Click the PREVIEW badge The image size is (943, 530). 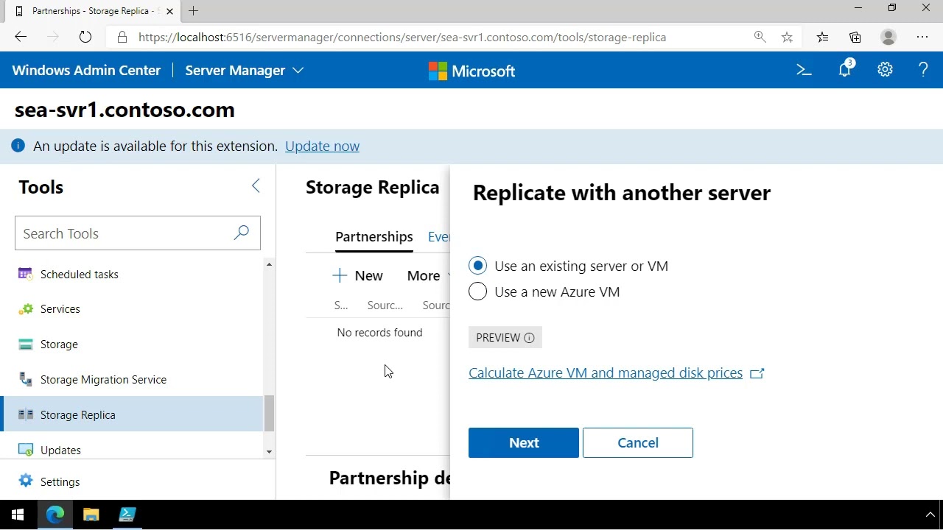505,338
